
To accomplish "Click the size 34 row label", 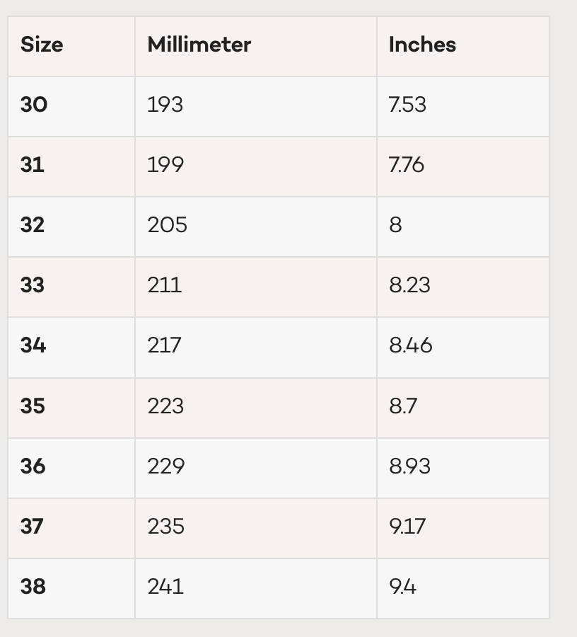I will (33, 345).
